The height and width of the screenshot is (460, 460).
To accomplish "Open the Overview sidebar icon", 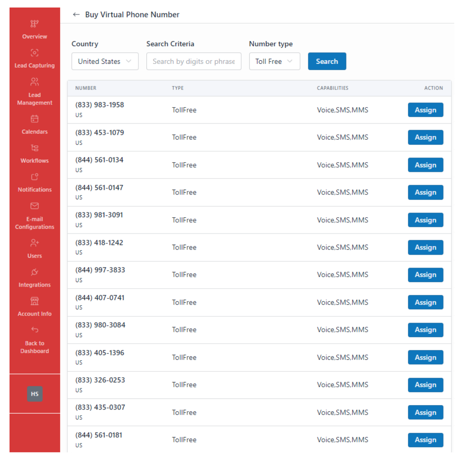I will (x=34, y=24).
